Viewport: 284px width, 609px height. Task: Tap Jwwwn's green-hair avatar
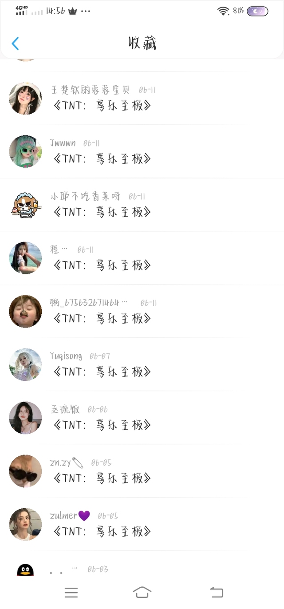(x=25, y=151)
